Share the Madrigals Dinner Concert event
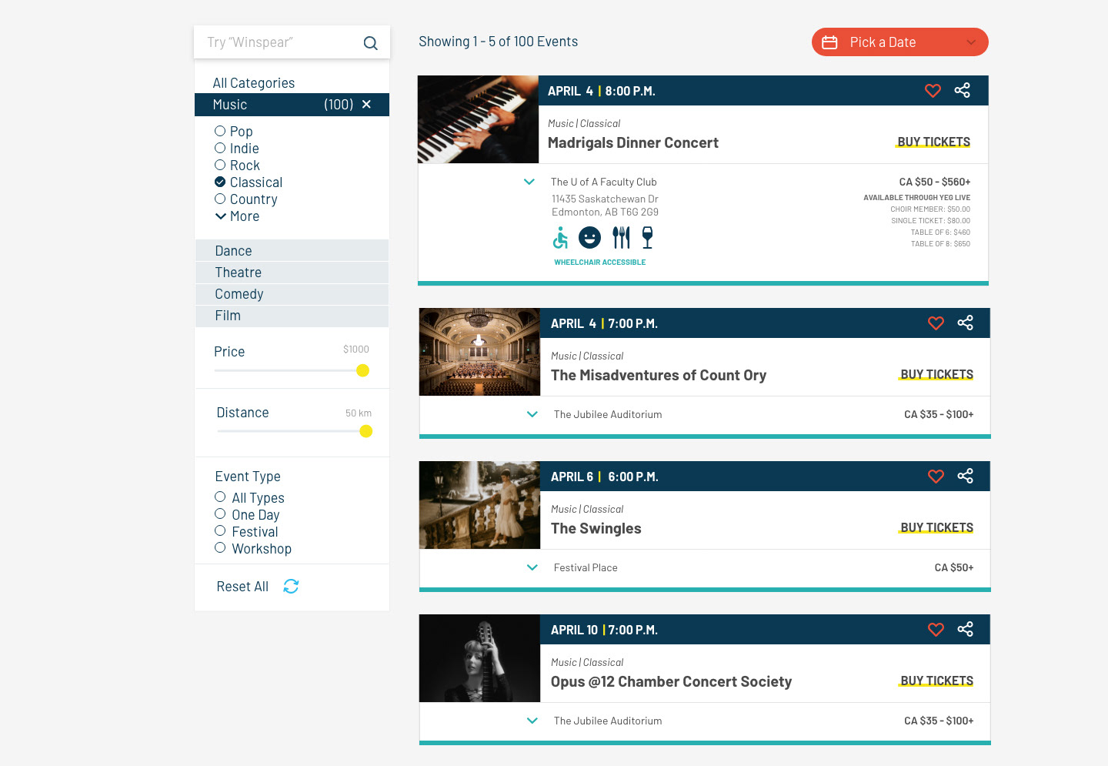This screenshot has width=1108, height=766. [962, 90]
